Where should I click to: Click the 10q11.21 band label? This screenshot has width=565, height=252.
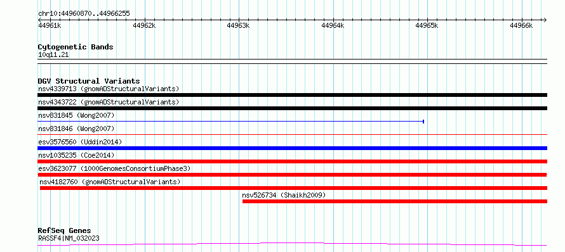pos(53,55)
